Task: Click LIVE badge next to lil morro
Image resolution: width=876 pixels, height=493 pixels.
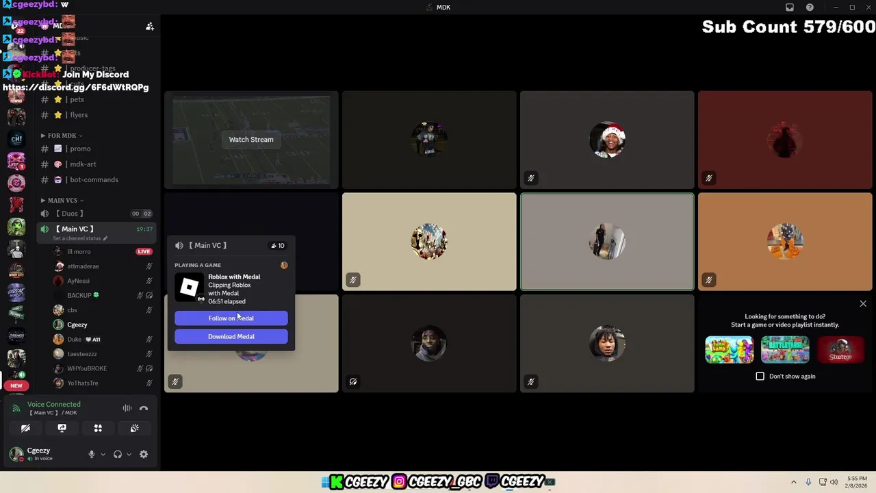Action: (144, 251)
